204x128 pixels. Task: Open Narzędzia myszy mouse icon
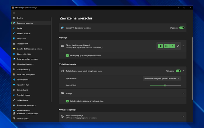[14, 69]
